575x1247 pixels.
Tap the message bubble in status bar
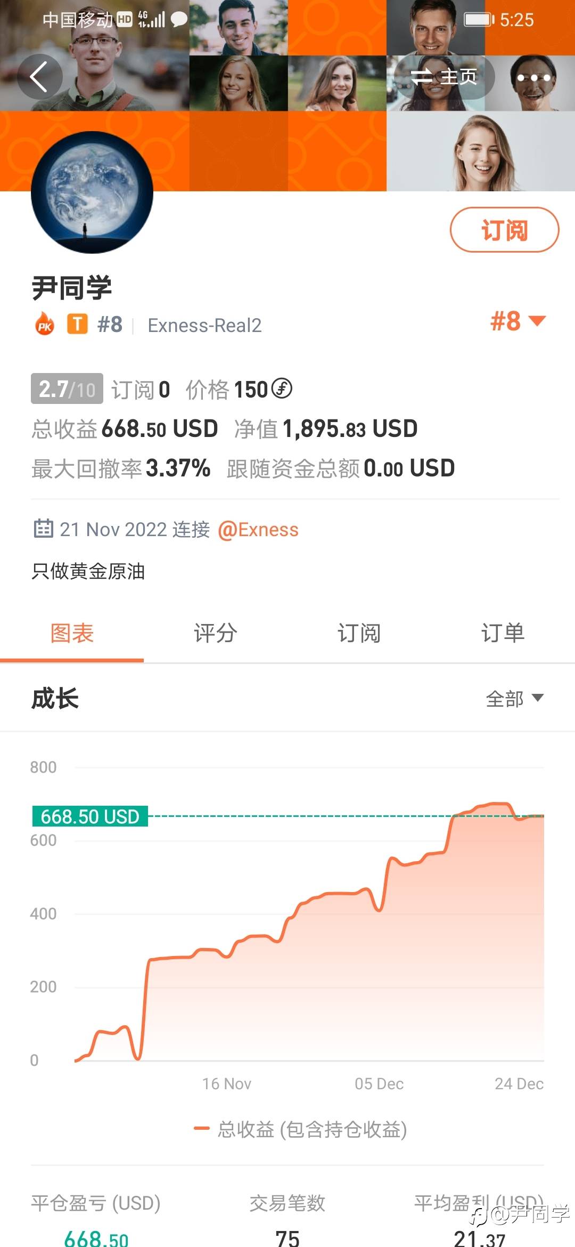(x=179, y=20)
